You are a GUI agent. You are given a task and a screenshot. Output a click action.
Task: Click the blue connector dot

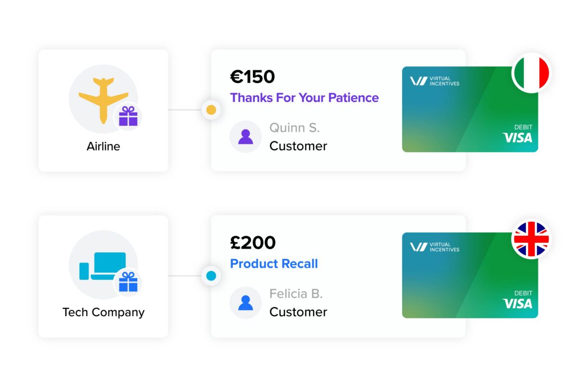click(x=211, y=276)
